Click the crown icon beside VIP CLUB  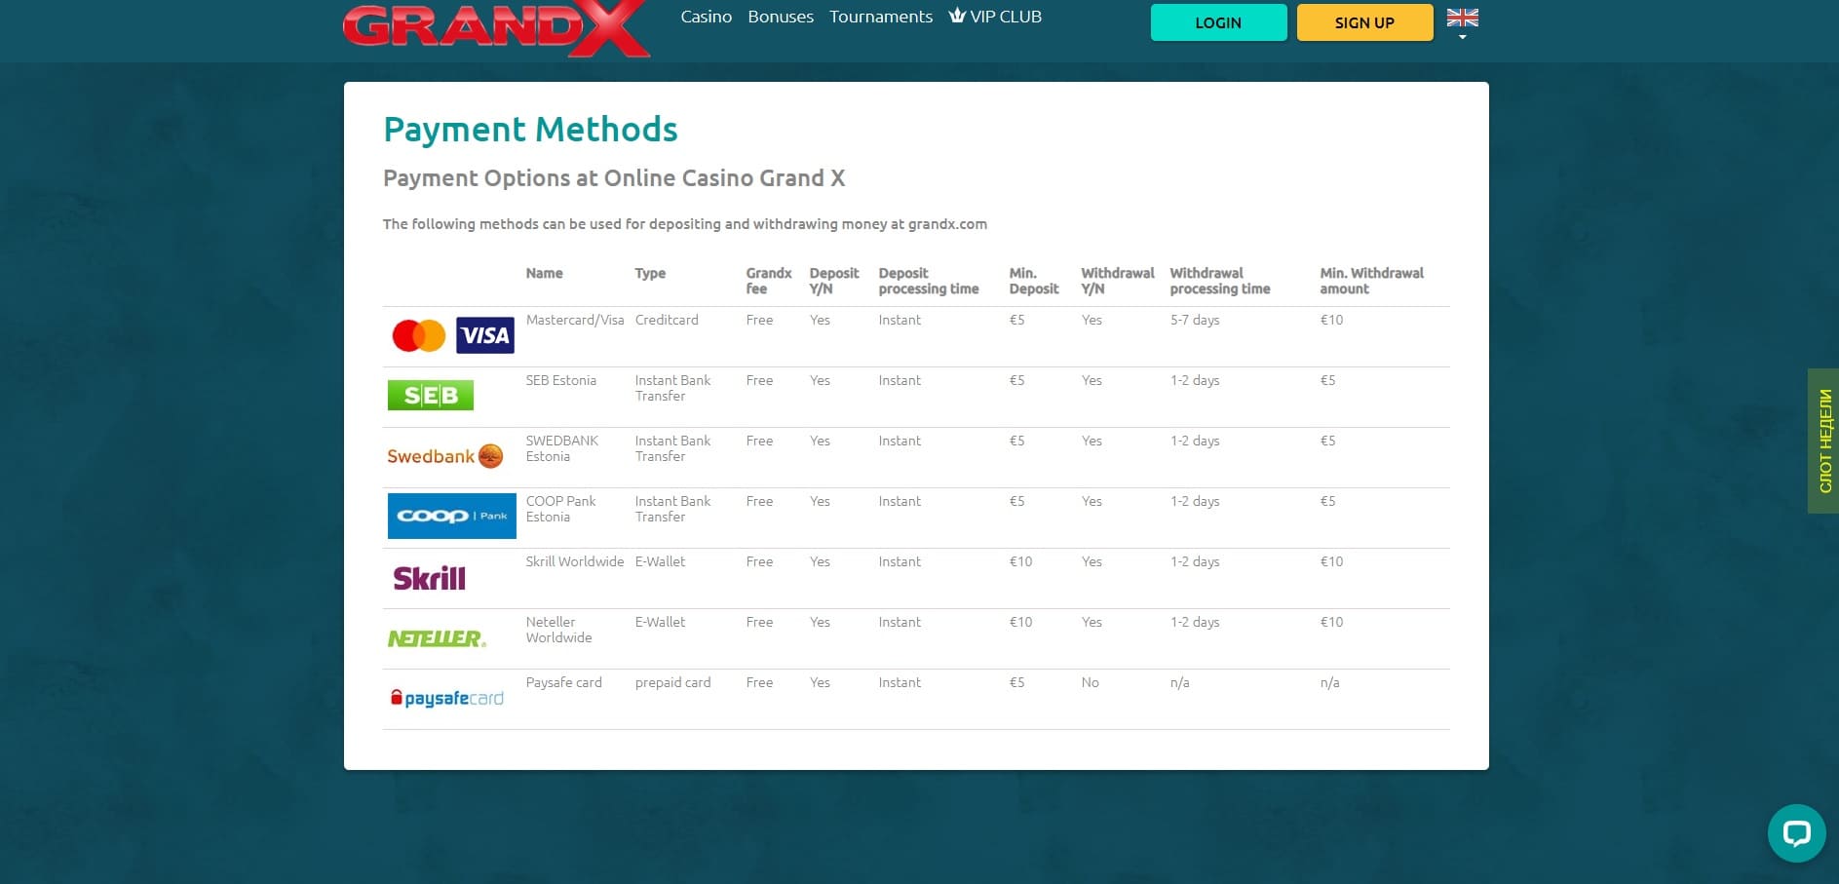[957, 16]
